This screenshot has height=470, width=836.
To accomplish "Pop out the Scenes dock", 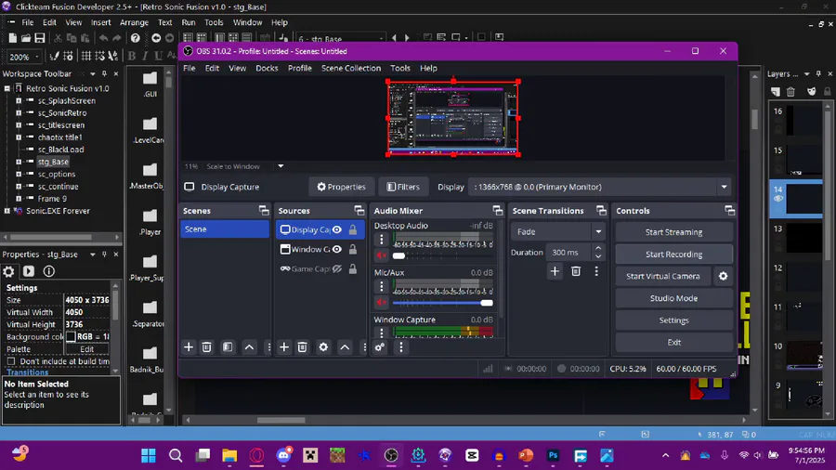I will [x=264, y=211].
